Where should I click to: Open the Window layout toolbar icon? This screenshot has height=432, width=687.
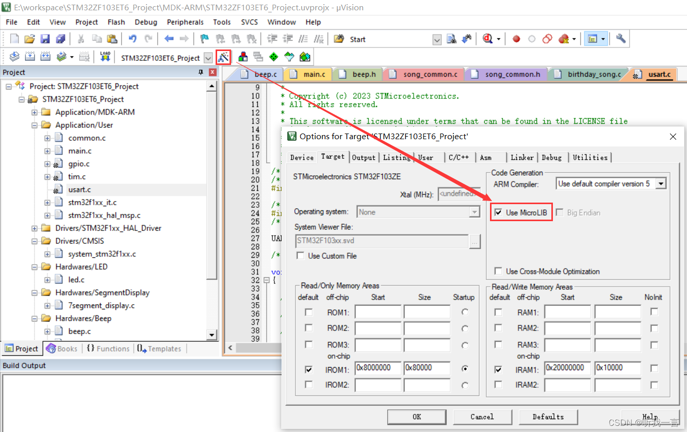click(x=592, y=39)
